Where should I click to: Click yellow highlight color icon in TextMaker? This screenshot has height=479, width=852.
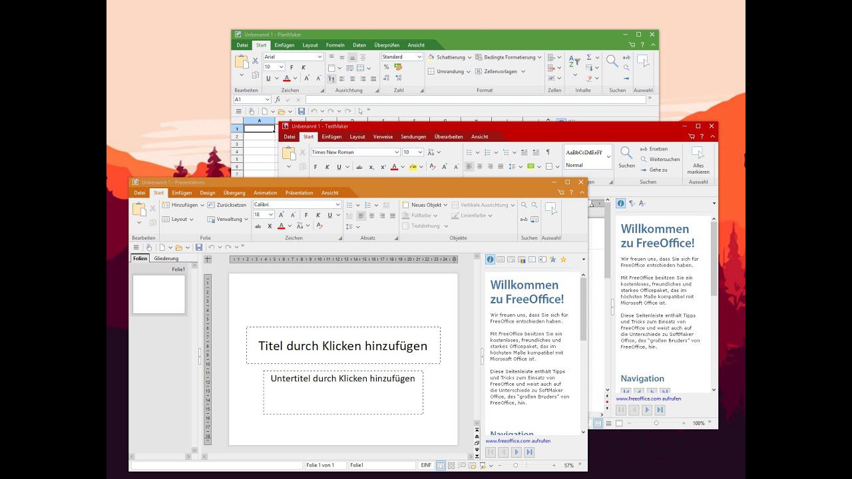[x=412, y=167]
